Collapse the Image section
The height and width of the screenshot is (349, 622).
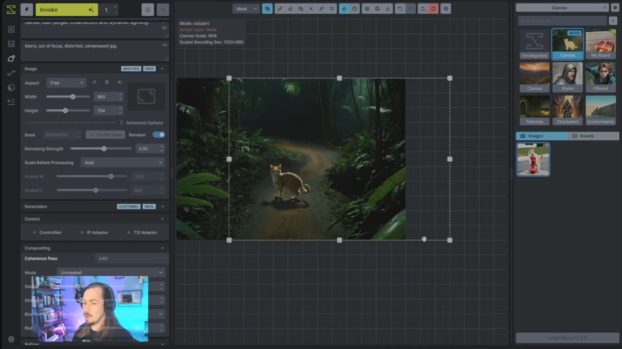click(x=162, y=69)
